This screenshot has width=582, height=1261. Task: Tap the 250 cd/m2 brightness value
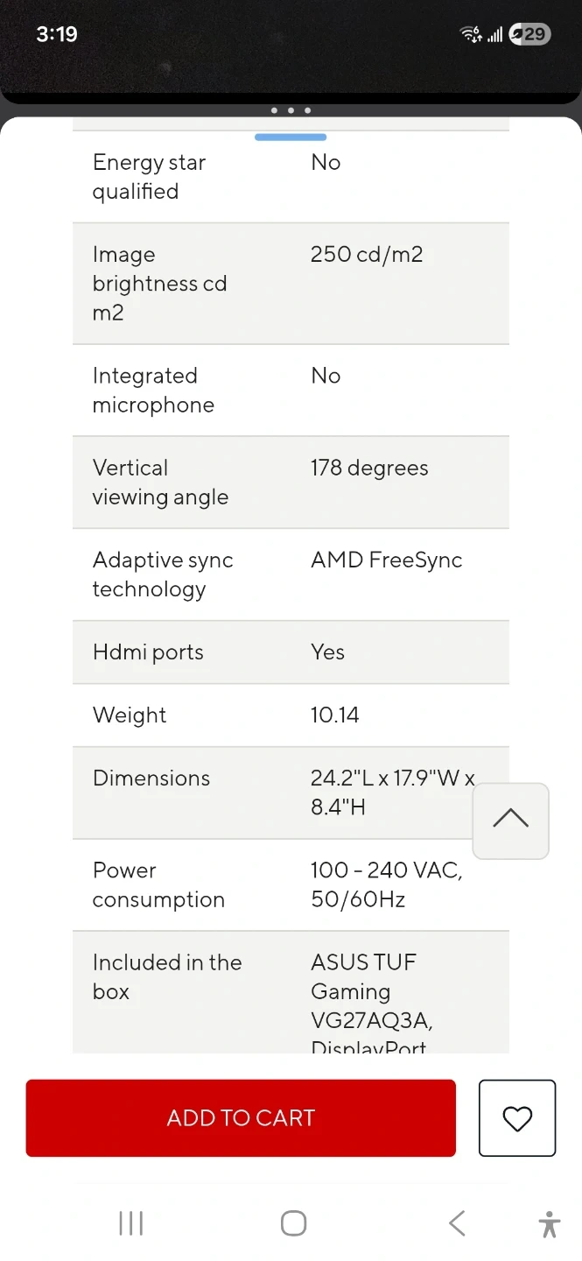[367, 255]
